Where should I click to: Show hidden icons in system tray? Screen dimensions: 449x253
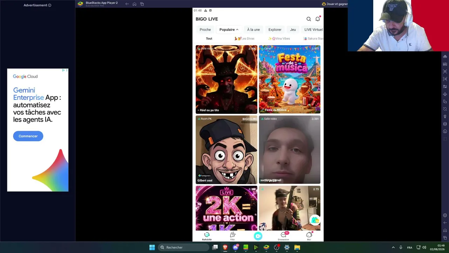(393, 247)
